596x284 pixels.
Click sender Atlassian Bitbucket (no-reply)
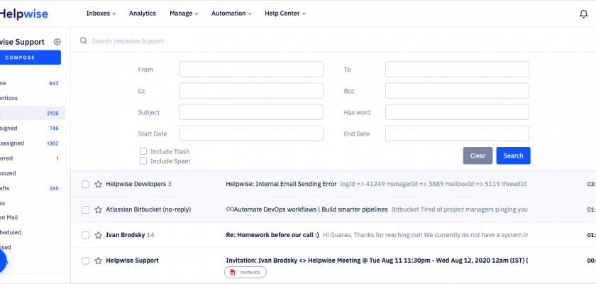coord(148,209)
